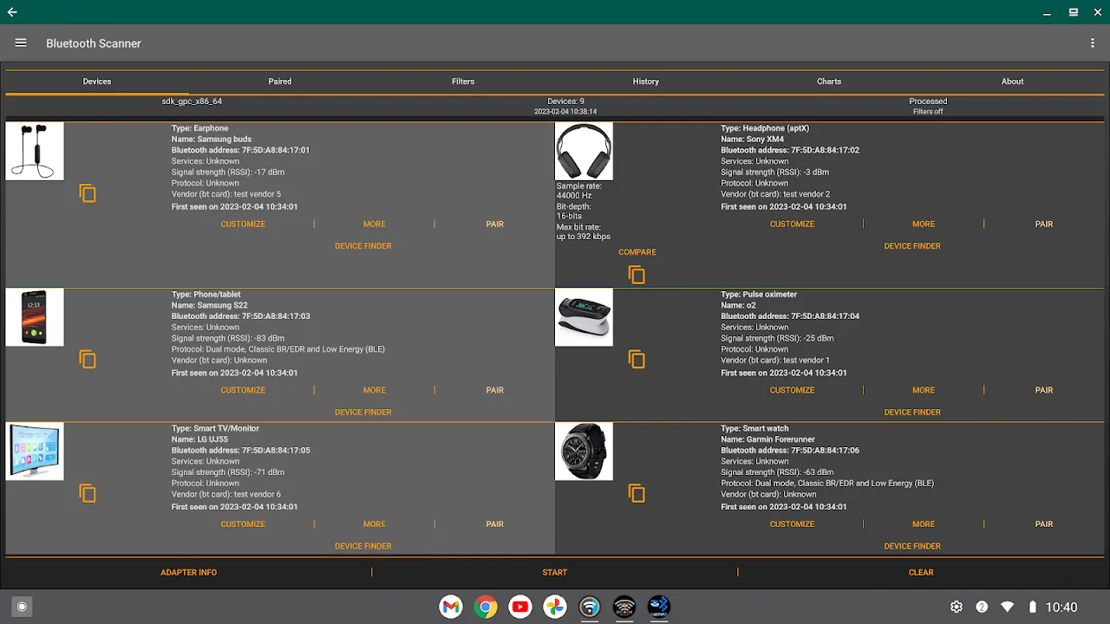Viewport: 1110px width, 624px height.
Task: Open DEVICE FINDER for Garmin Forerunner
Action: tap(912, 546)
